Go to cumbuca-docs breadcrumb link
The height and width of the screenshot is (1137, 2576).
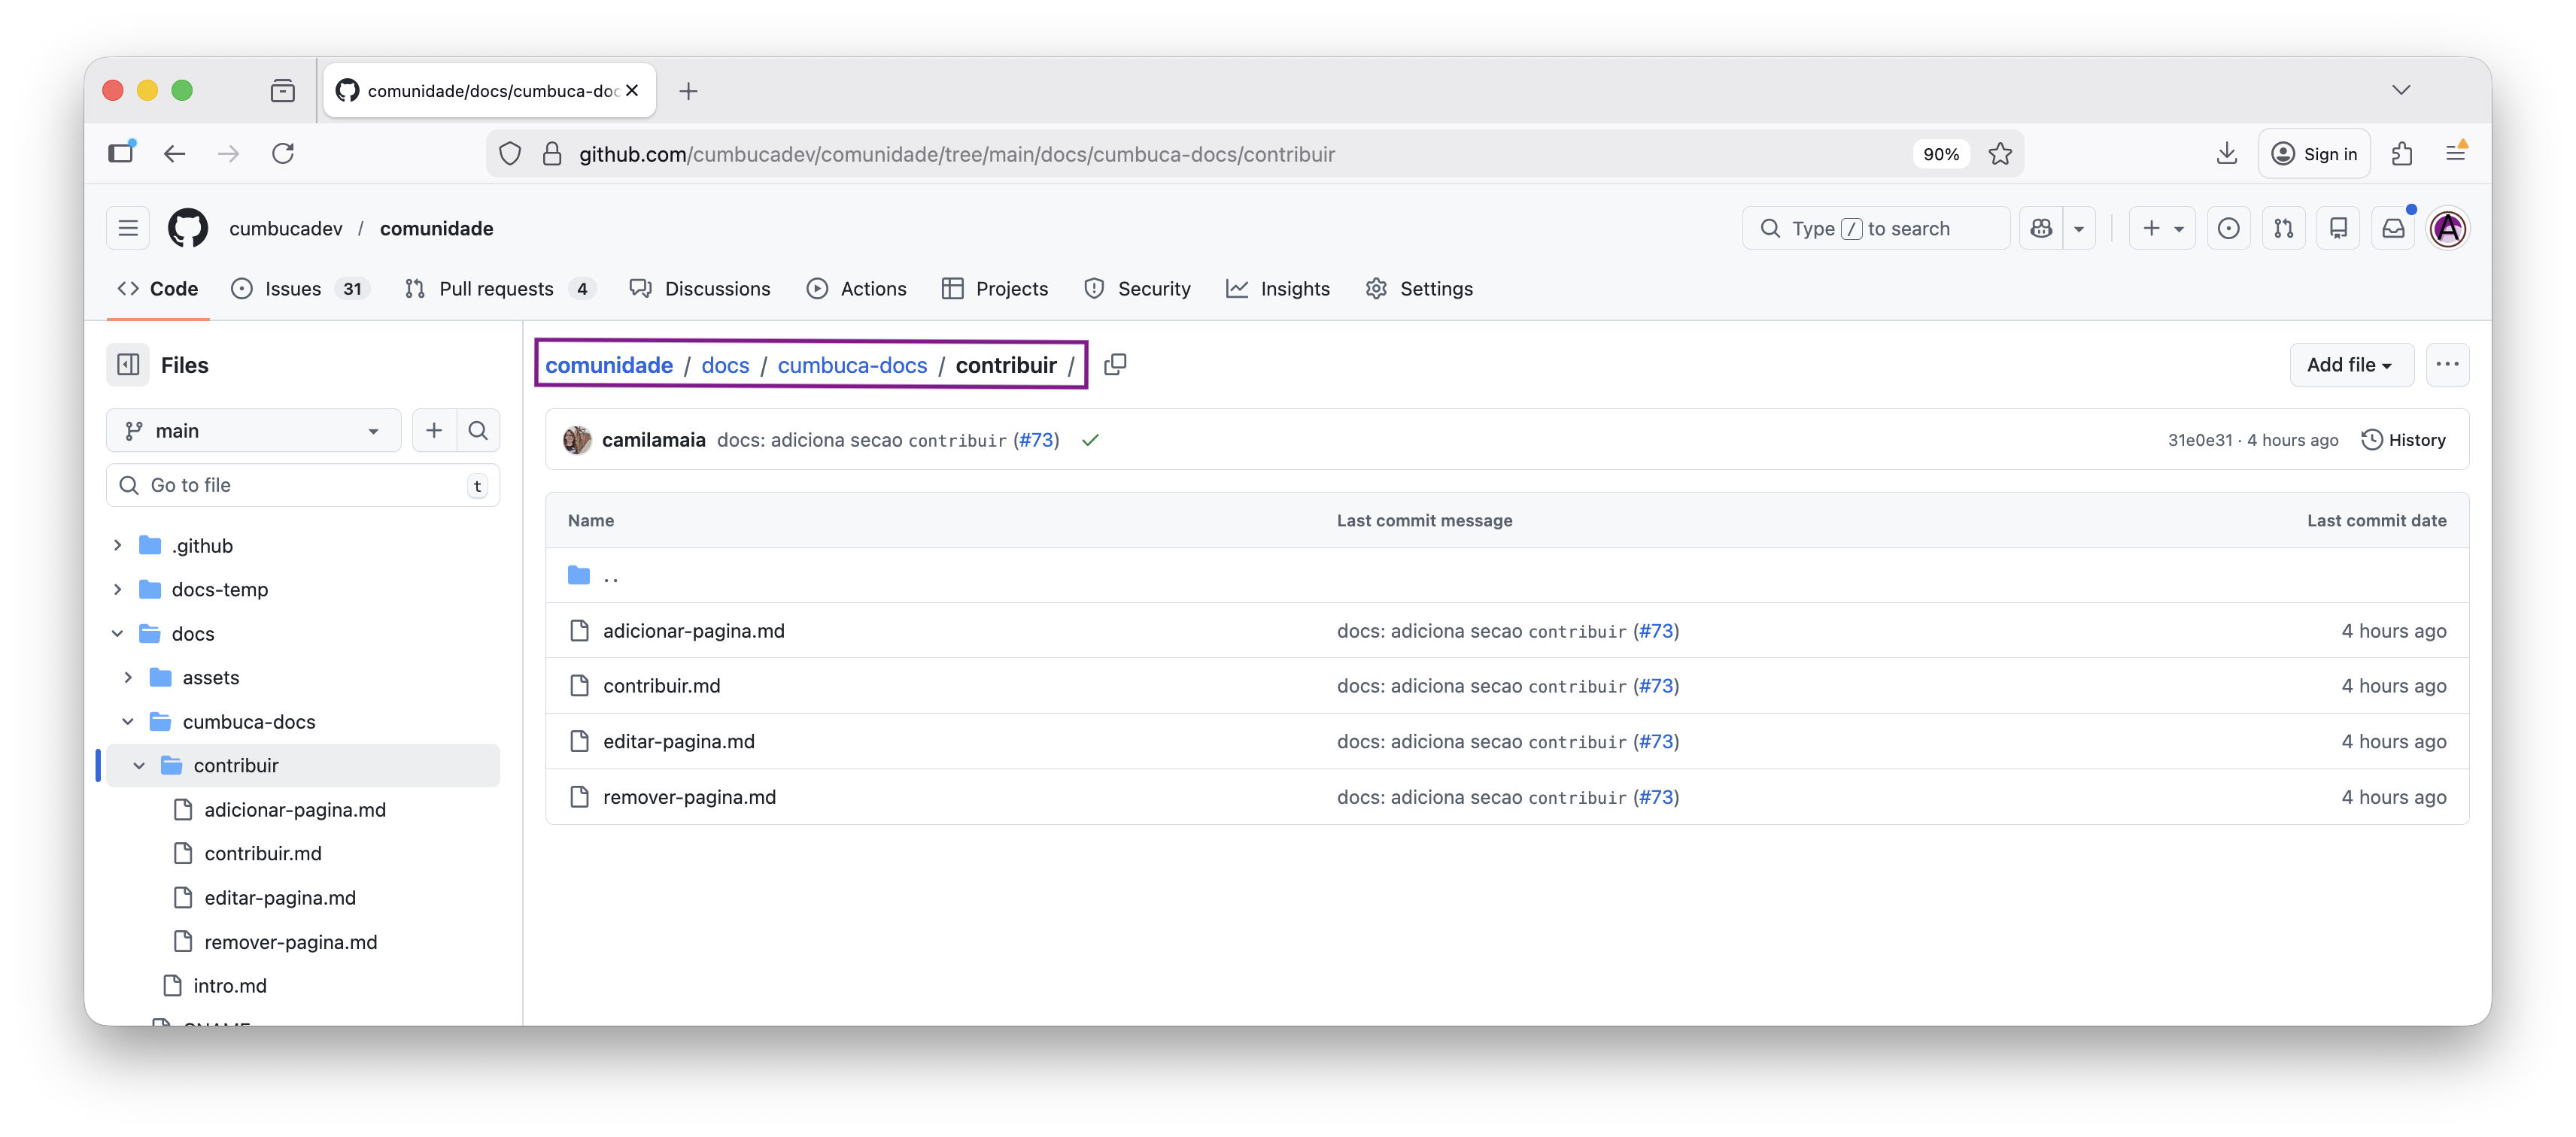853,365
